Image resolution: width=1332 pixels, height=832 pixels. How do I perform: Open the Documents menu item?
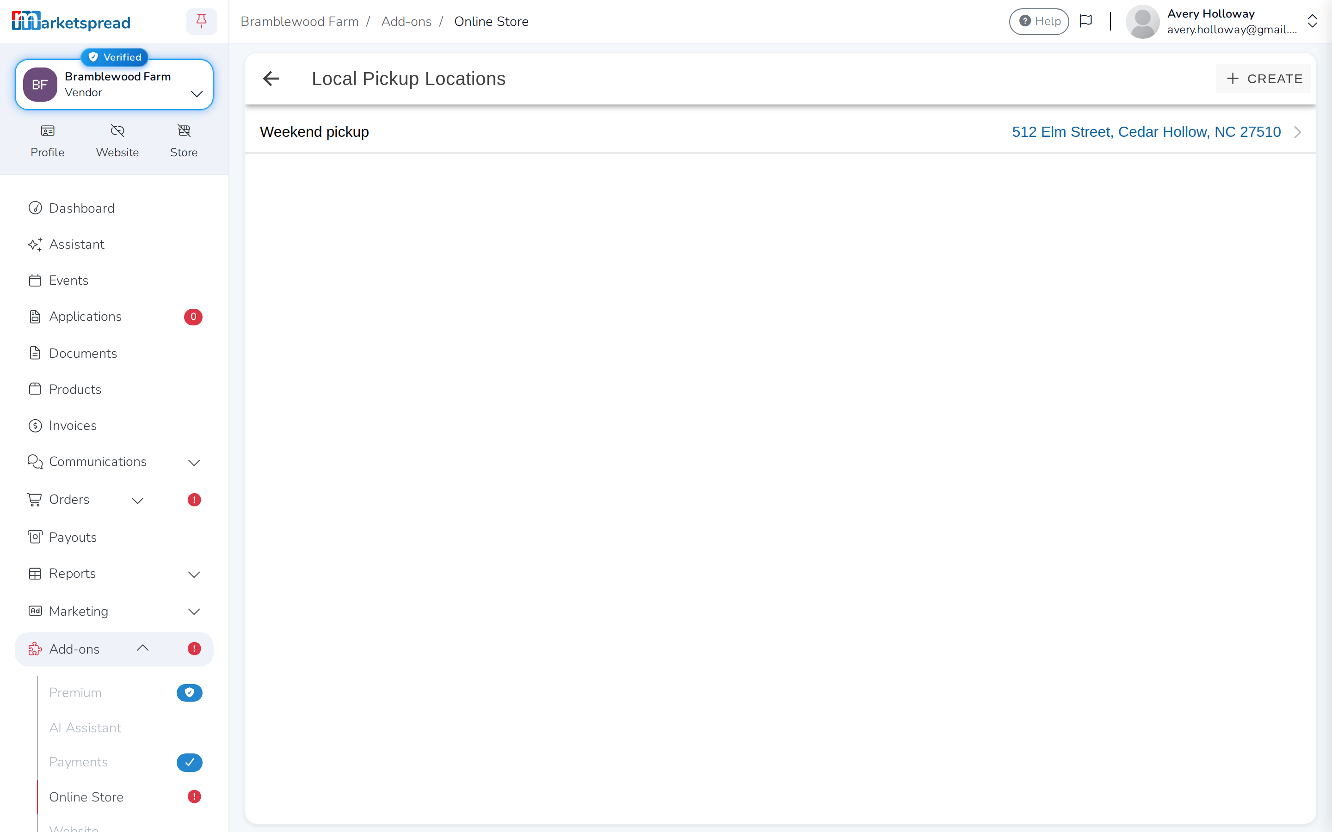(x=114, y=353)
